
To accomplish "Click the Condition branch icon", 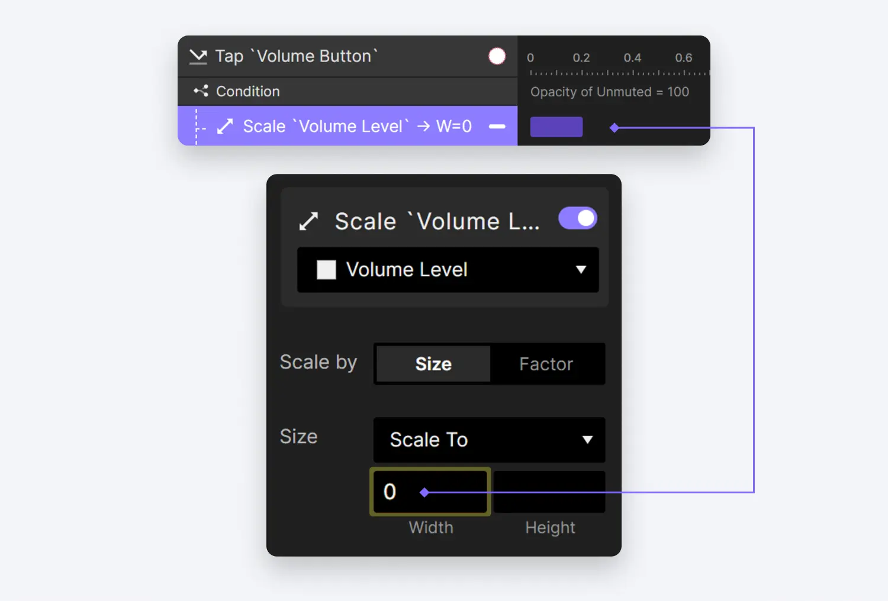I will tap(201, 91).
